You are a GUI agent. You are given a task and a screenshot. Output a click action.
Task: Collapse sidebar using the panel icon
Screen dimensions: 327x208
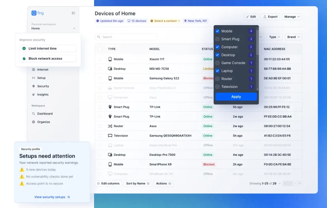tap(73, 13)
